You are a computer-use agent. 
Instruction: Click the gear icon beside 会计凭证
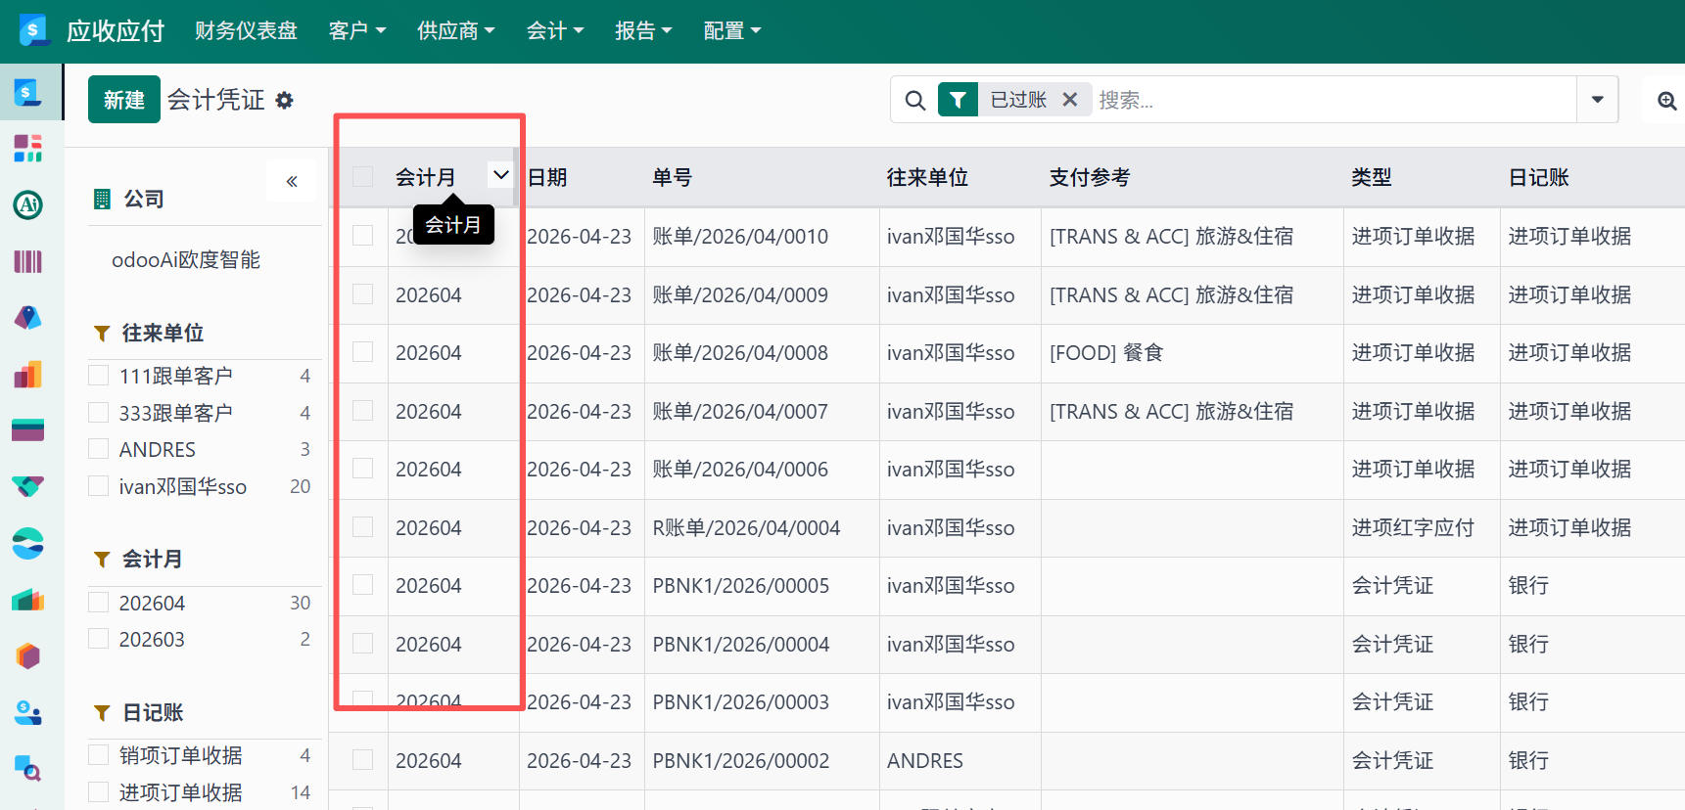pos(284,101)
